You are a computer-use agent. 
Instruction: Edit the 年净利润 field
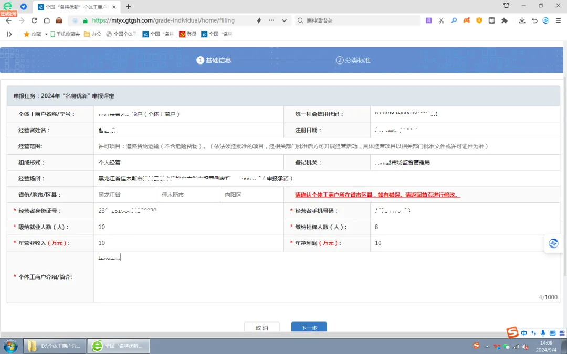[x=465, y=243]
